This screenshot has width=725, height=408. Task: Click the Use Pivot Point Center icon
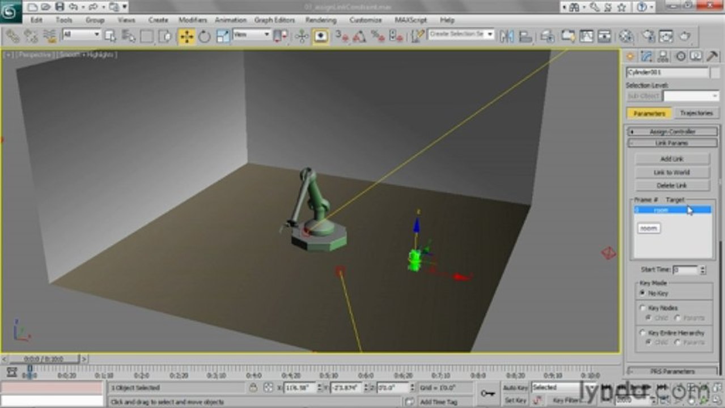coord(281,36)
